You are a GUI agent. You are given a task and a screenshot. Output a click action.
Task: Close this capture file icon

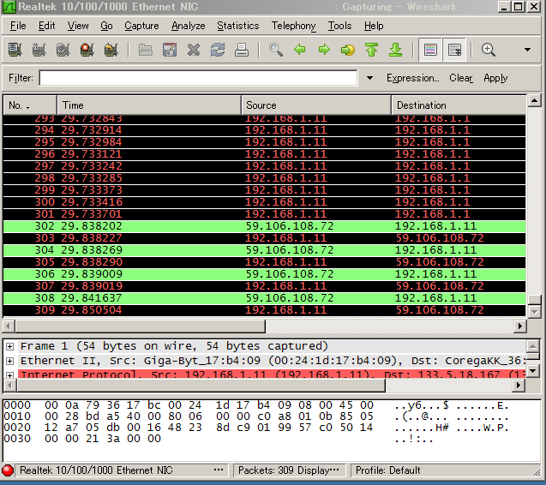click(x=194, y=50)
